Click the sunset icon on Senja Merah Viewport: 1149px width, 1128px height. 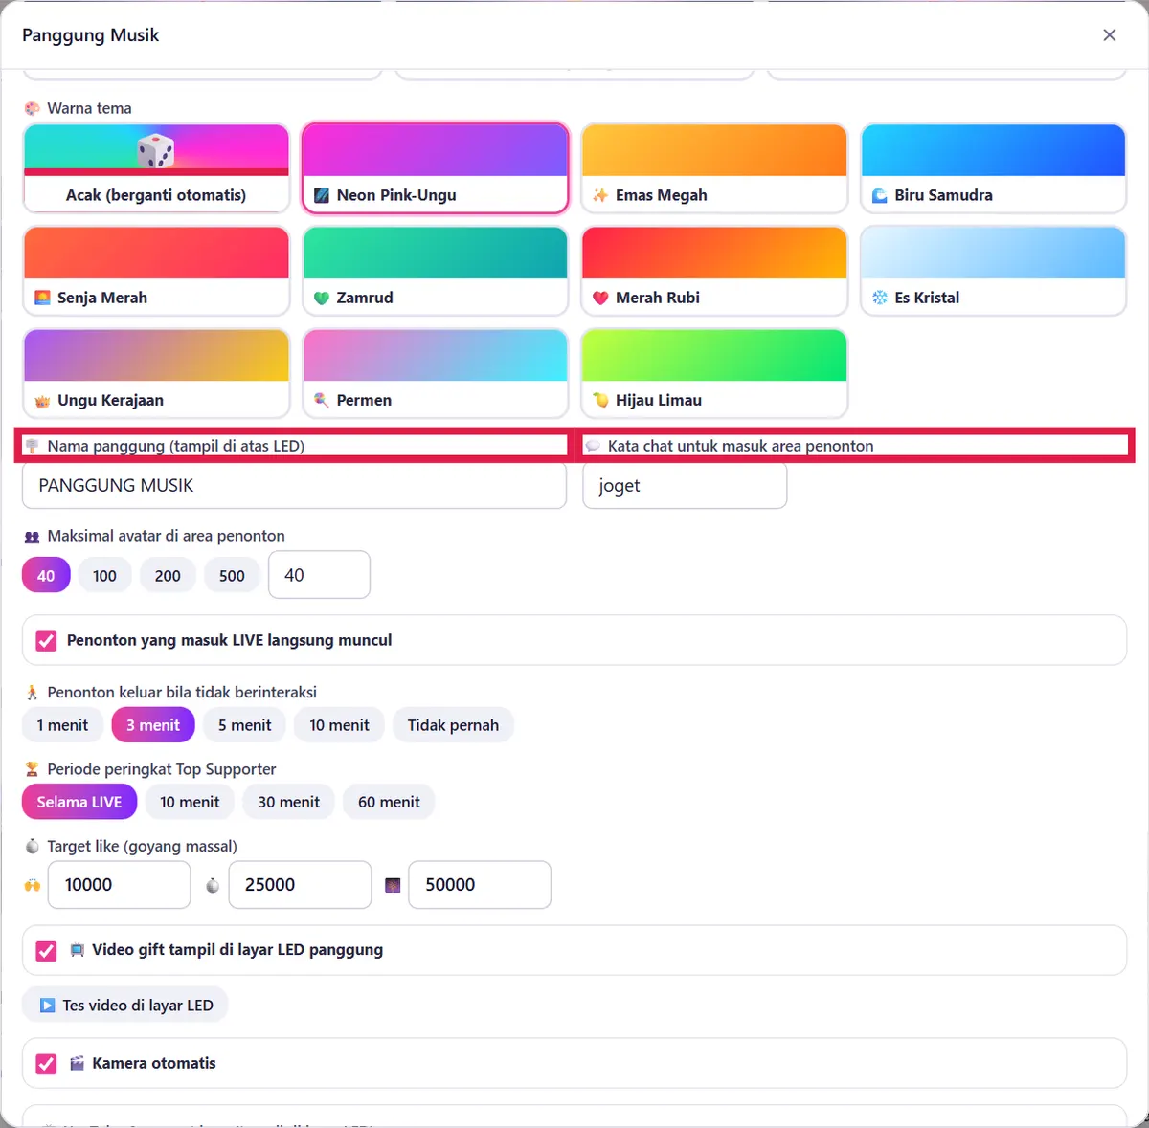pyautogui.click(x=42, y=298)
